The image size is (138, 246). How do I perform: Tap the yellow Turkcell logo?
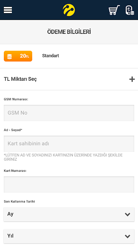click(69, 10)
